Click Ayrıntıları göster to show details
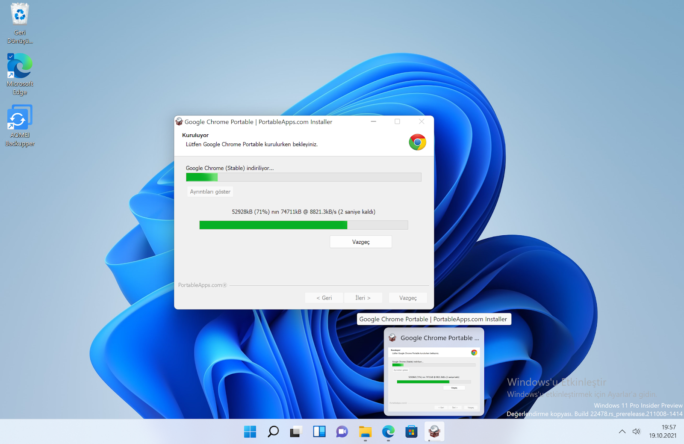684x444 pixels. 210,192
